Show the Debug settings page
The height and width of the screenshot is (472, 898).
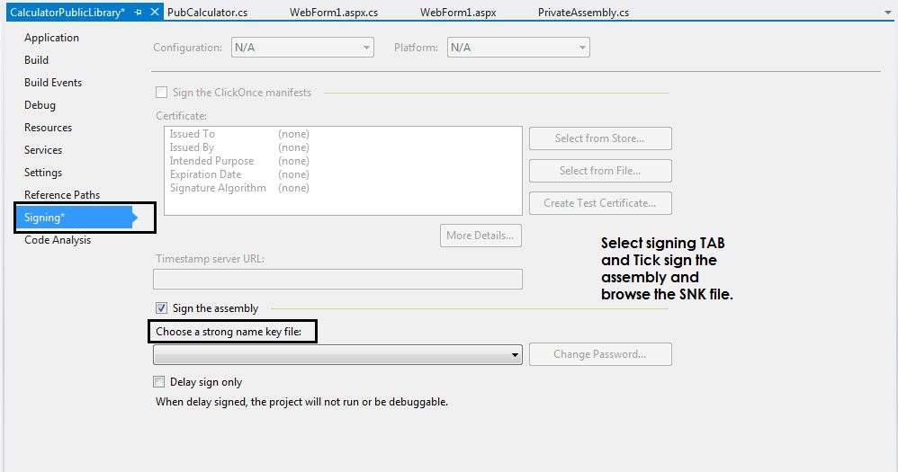(x=40, y=105)
